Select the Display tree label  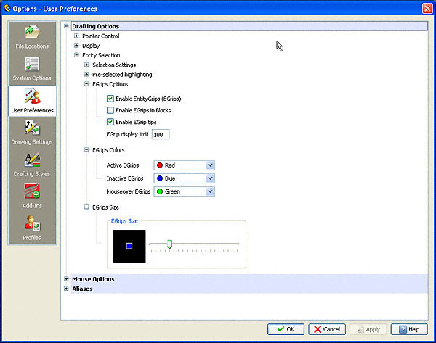91,46
